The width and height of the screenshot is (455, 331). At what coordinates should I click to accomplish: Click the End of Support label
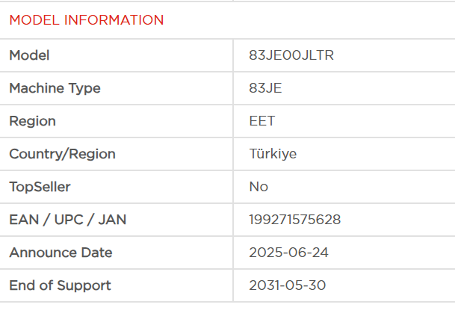click(x=60, y=285)
